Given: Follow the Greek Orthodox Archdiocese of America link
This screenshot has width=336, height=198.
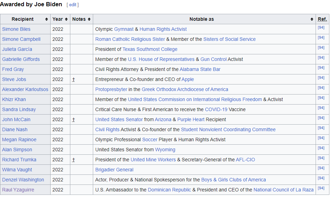Looking at the screenshot, I should (185, 89).
